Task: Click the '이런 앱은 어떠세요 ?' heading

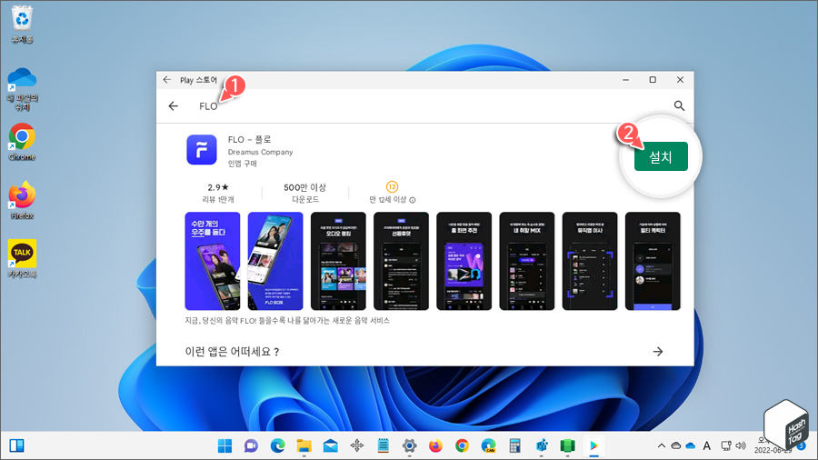Action: point(232,352)
